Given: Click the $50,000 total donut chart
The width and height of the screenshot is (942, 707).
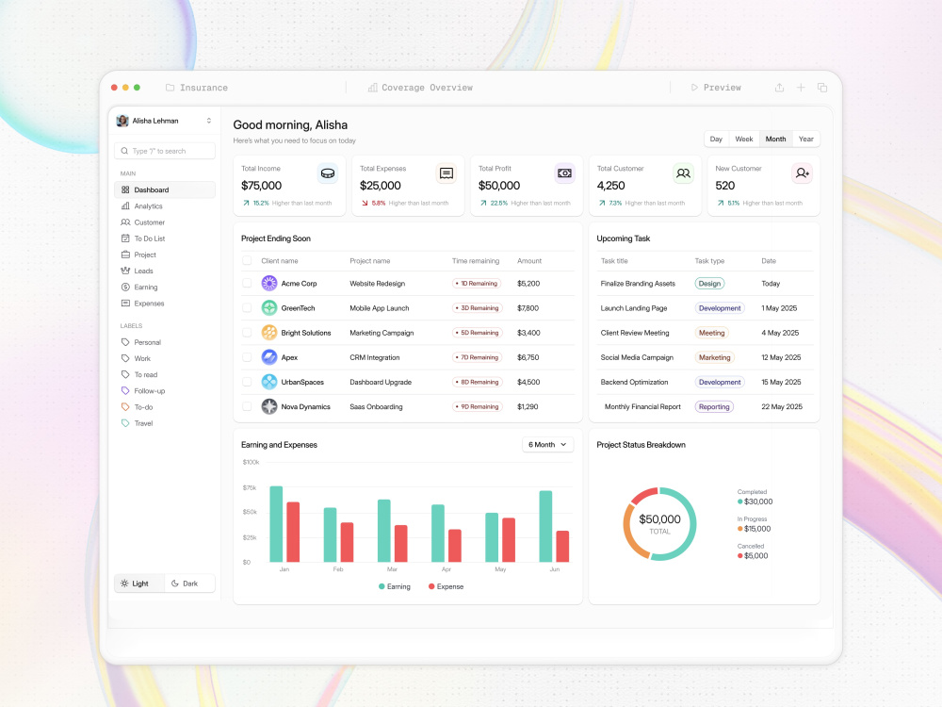Looking at the screenshot, I should pyautogui.click(x=659, y=523).
